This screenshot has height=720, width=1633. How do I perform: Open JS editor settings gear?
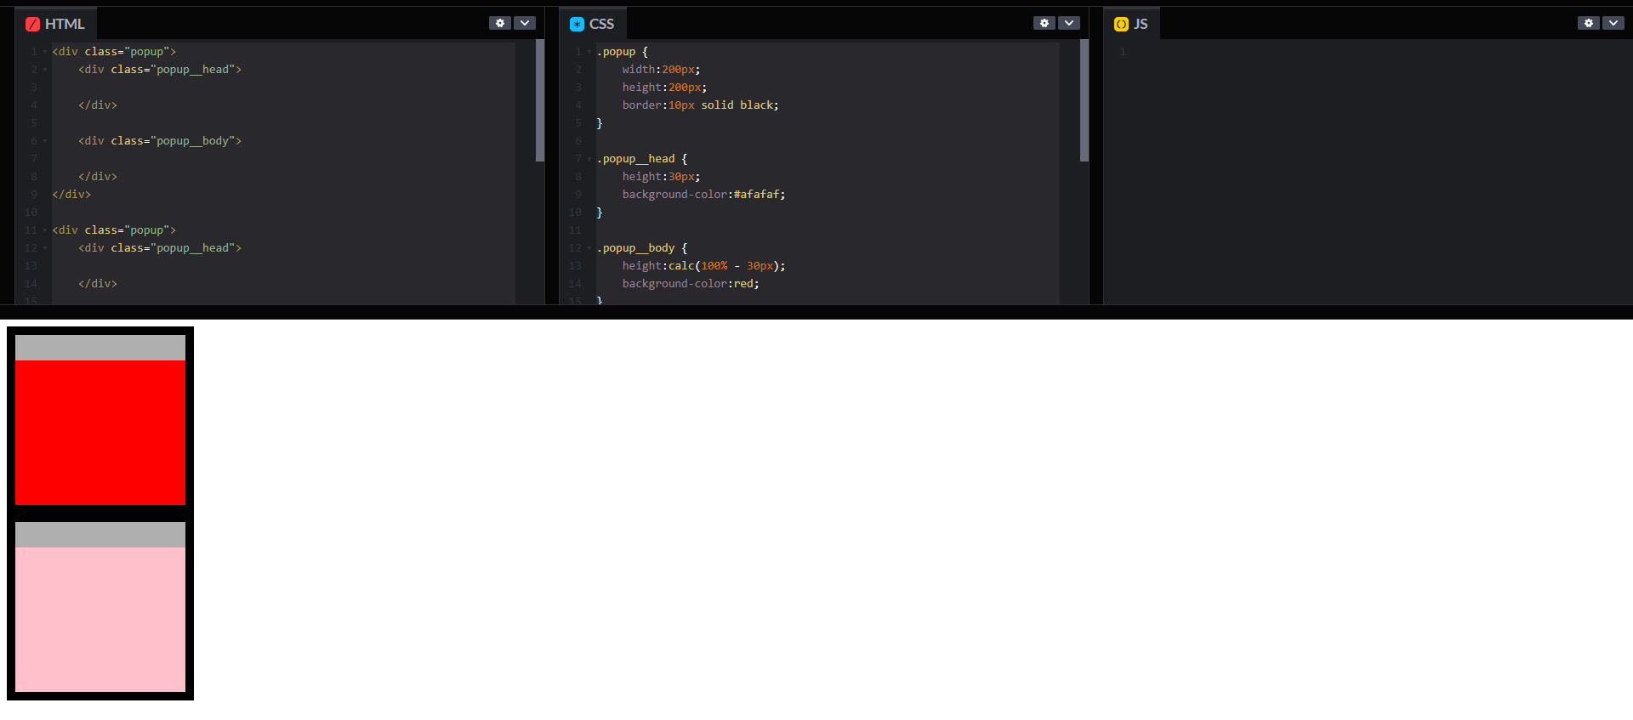click(x=1589, y=23)
